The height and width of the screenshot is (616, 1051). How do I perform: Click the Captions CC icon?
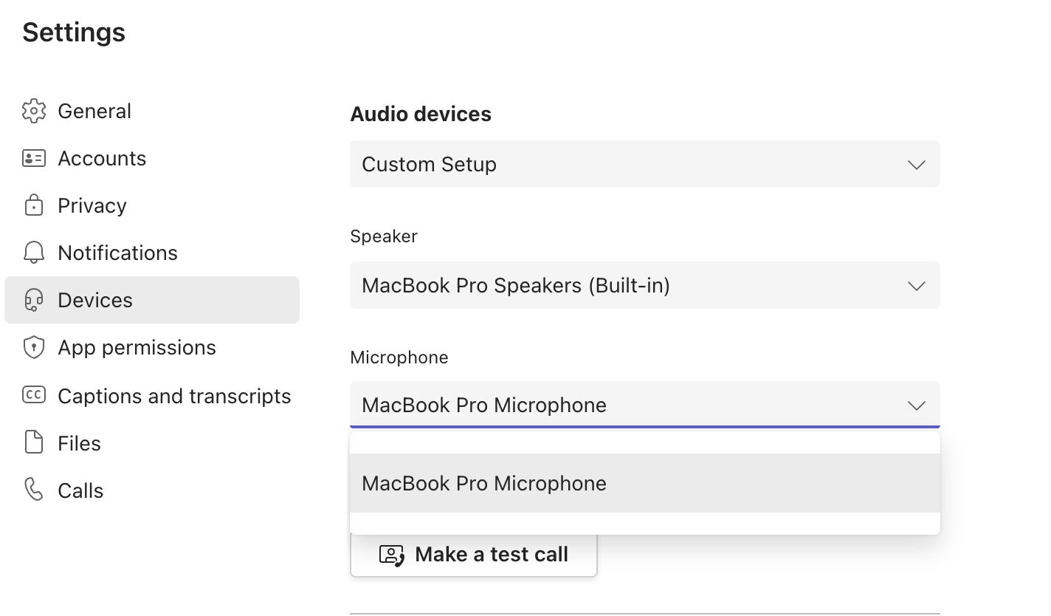coord(34,395)
